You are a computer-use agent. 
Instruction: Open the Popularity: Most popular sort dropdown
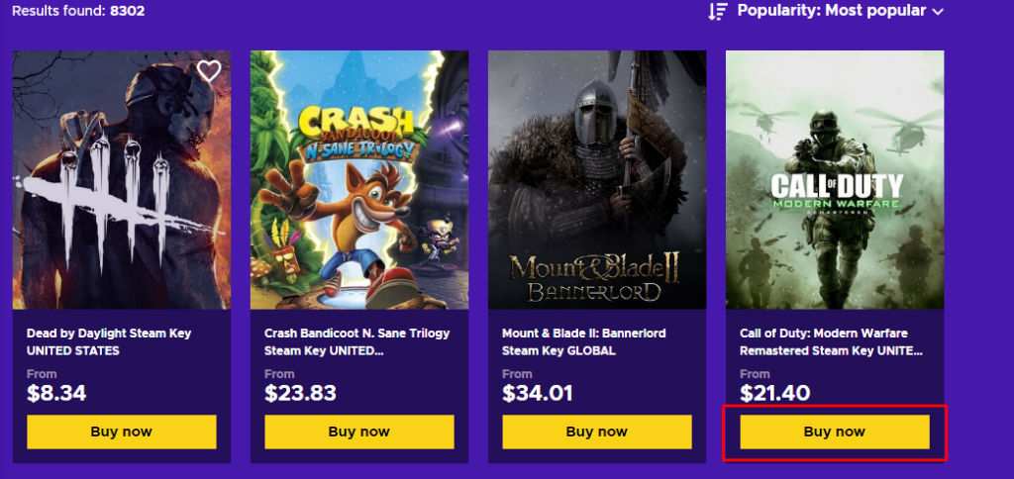point(832,11)
